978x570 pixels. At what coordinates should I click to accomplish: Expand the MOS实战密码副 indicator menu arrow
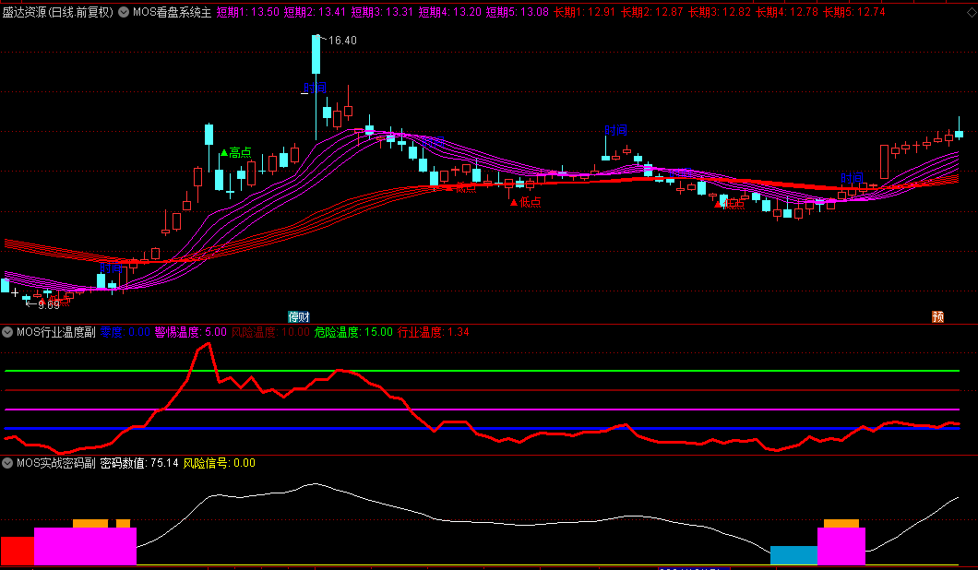point(7,463)
